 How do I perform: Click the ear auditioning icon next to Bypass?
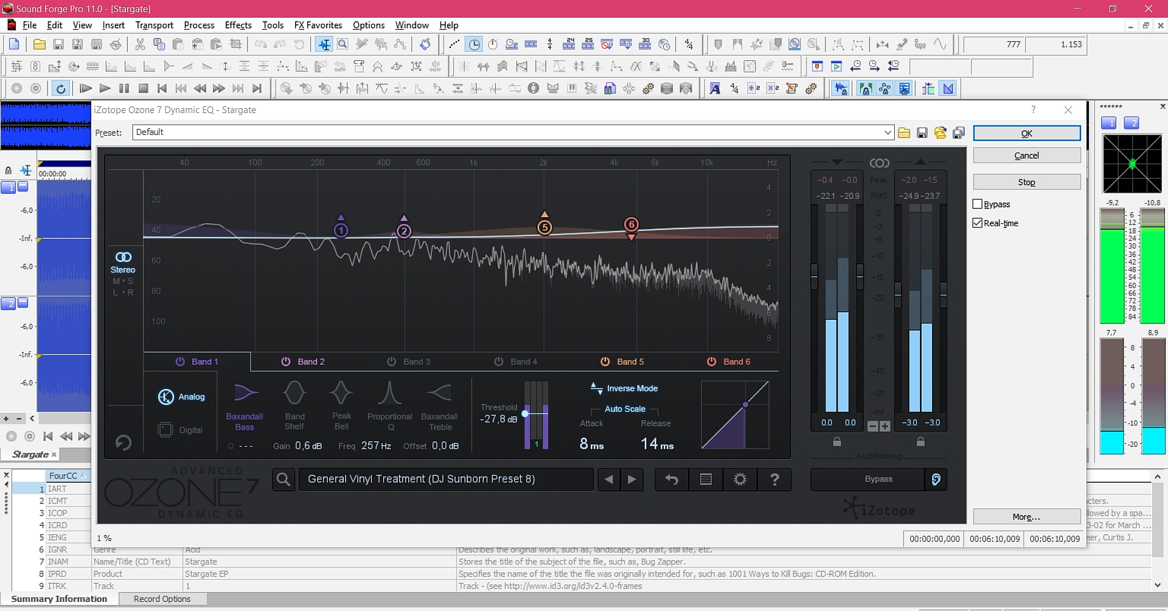936,480
